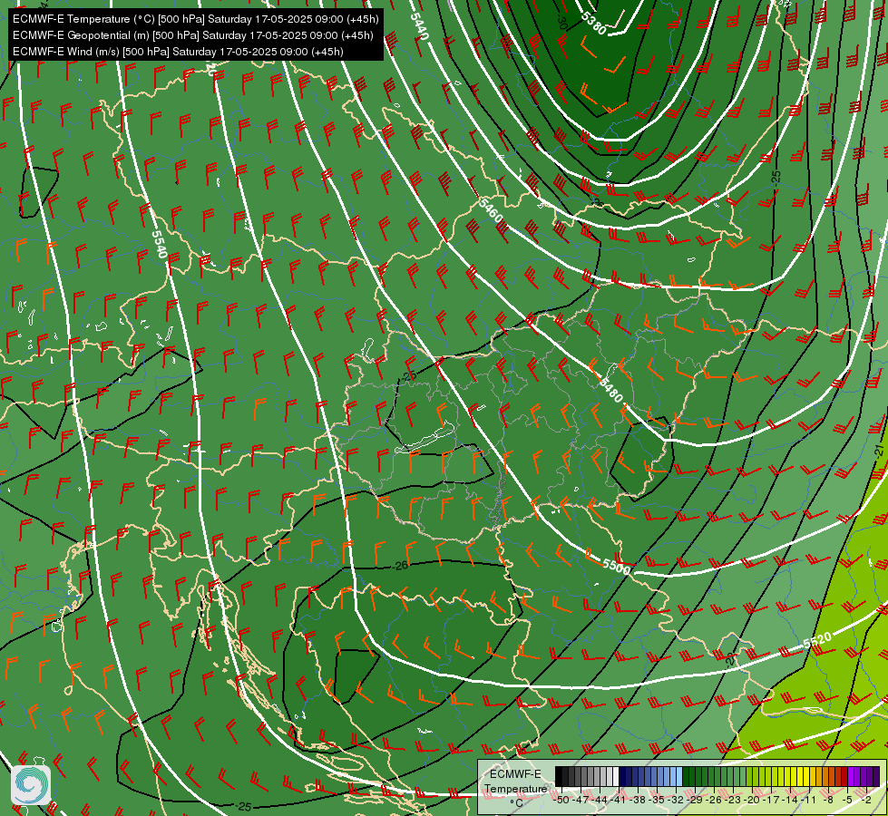Click the 5500 geopotential contour label

[616, 566]
